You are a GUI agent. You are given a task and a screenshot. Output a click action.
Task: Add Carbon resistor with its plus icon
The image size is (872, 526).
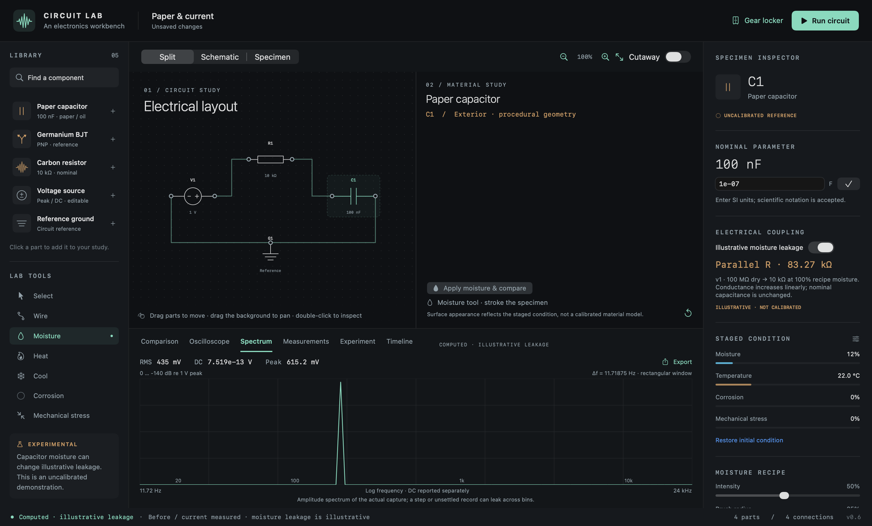point(113,167)
